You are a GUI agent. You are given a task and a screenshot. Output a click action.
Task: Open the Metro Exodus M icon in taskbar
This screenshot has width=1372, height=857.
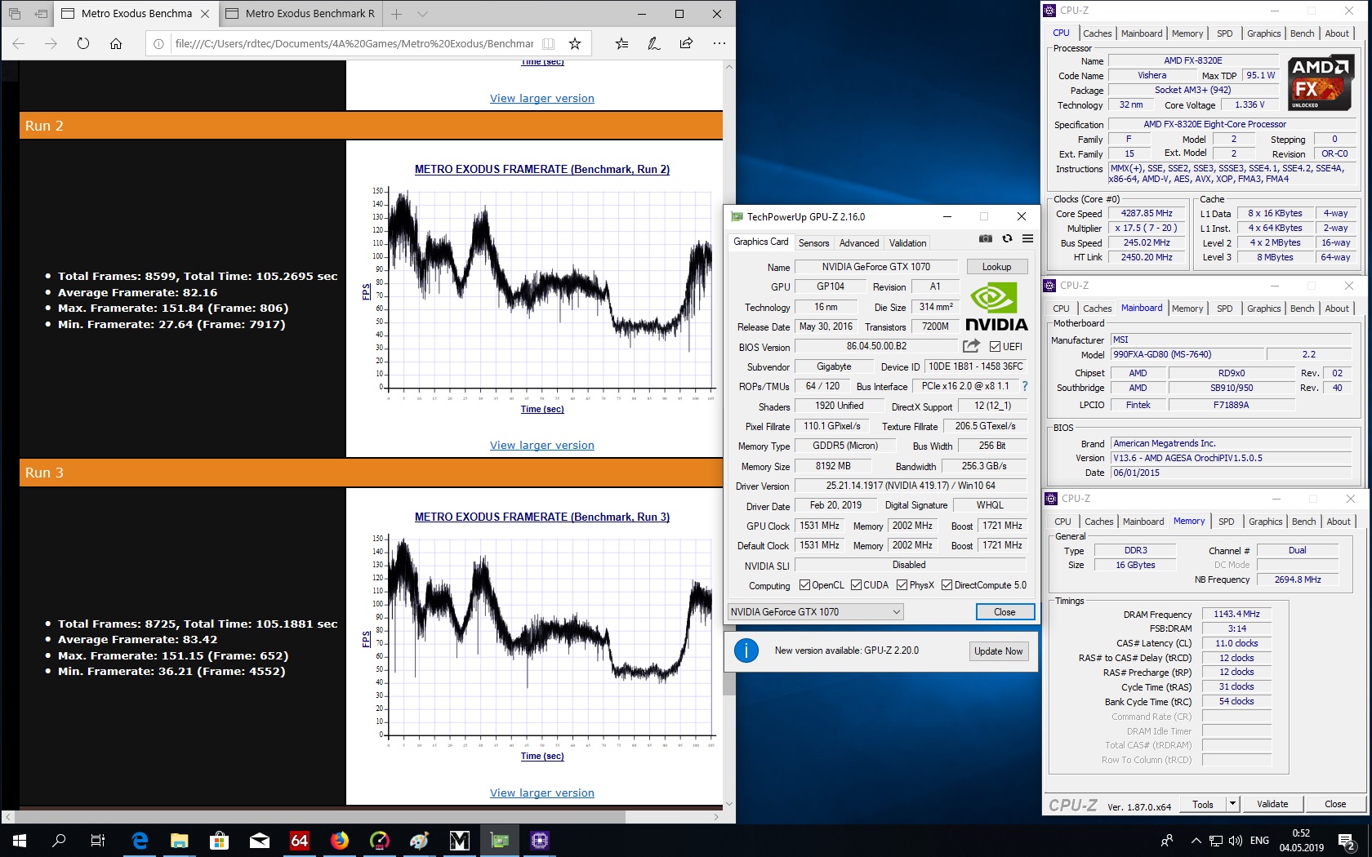click(460, 840)
